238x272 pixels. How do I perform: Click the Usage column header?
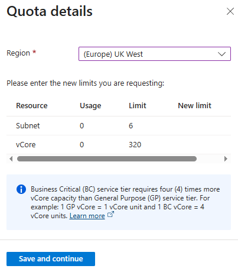(90, 106)
